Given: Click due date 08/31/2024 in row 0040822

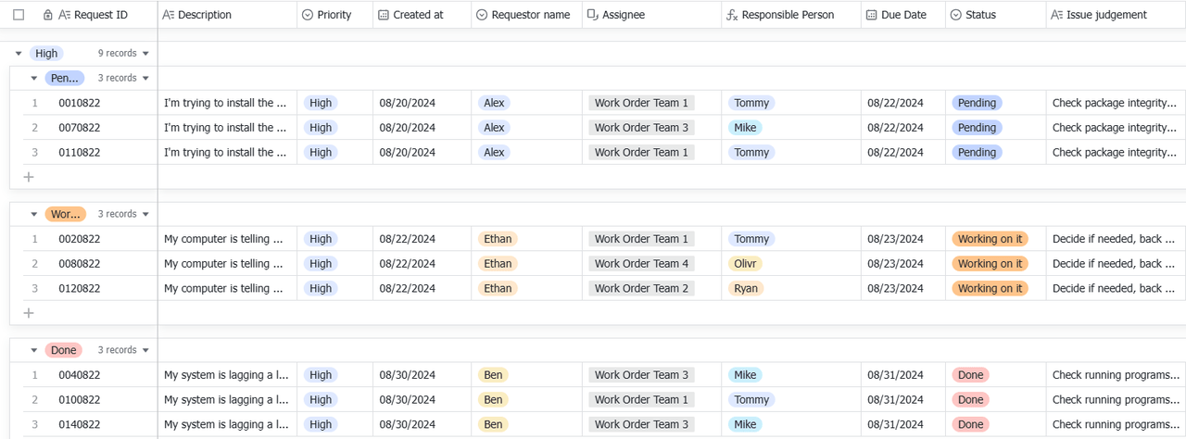Looking at the screenshot, I should 895,375.
